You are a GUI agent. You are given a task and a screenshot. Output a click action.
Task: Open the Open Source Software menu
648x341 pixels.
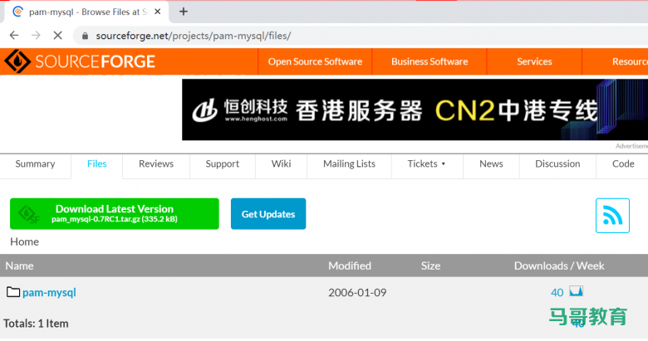315,61
